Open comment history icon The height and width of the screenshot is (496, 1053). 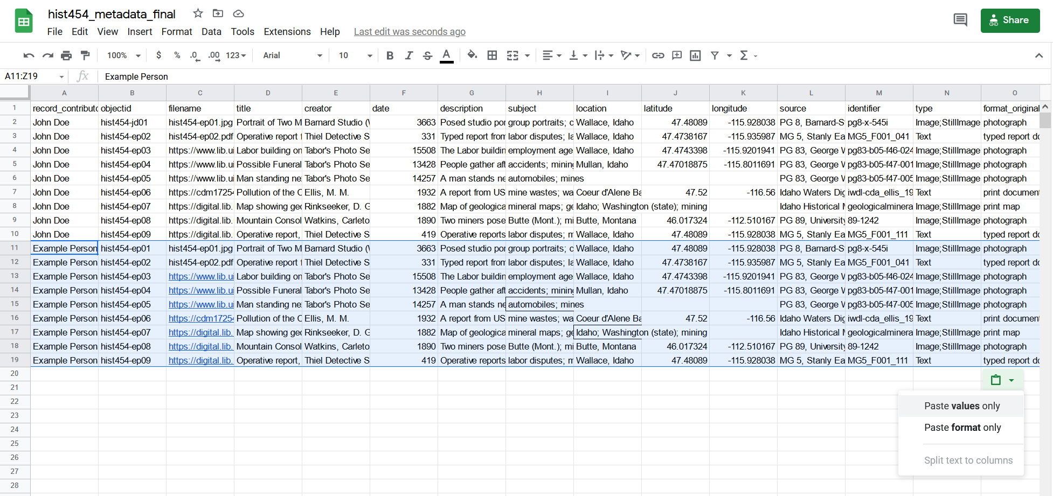960,20
